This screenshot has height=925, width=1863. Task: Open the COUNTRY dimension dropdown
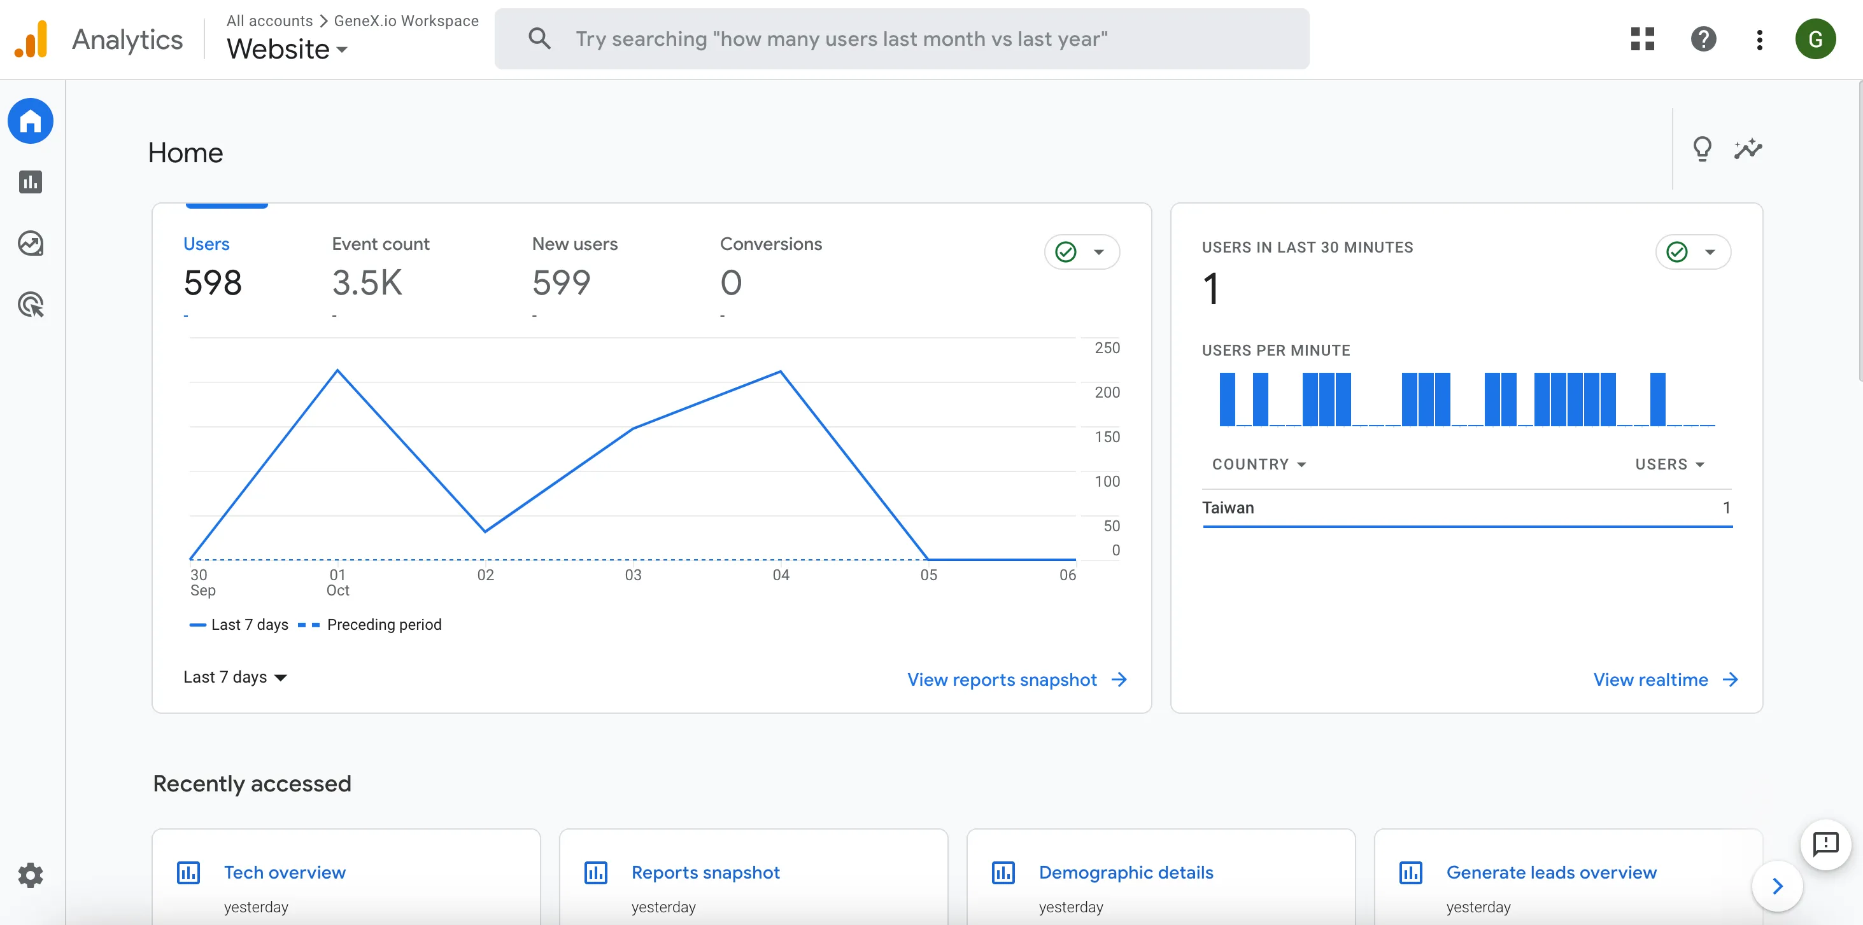point(1258,464)
